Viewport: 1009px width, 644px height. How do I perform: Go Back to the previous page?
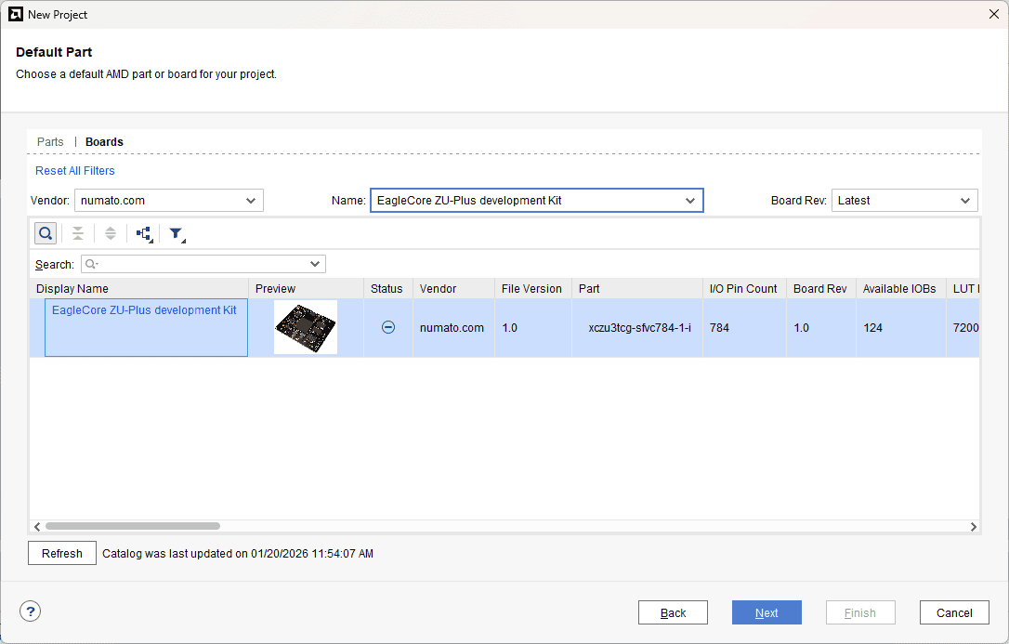click(673, 612)
